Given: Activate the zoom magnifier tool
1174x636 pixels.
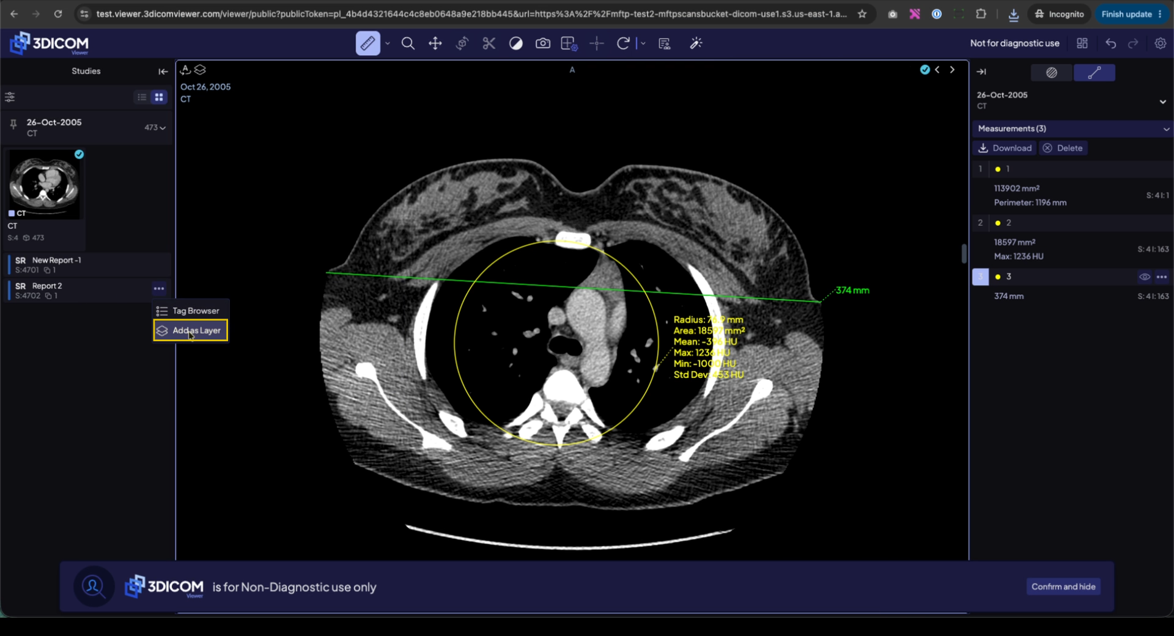Looking at the screenshot, I should click(x=408, y=43).
